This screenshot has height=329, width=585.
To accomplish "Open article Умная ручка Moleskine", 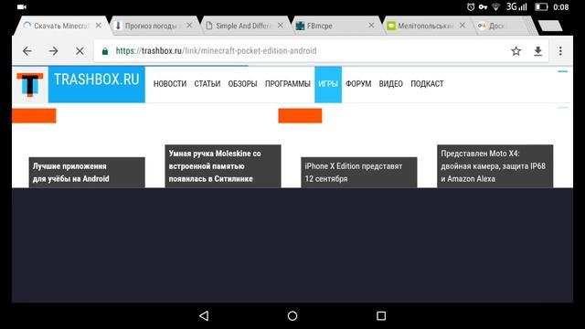I will 223,166.
